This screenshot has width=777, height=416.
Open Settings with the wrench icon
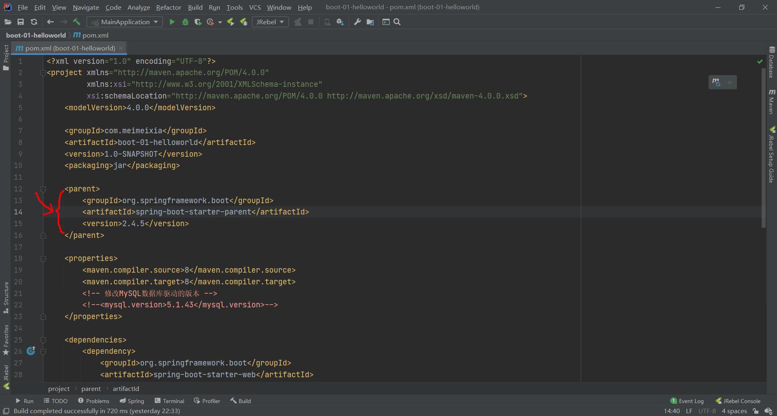357,22
